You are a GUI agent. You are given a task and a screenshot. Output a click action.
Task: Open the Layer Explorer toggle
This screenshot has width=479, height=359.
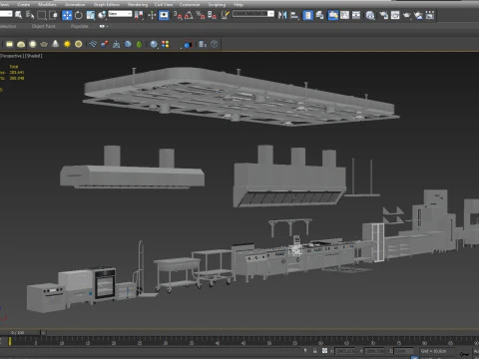[x=319, y=15]
